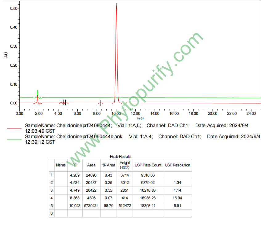Select the RT column header
The width and height of the screenshot is (273, 226).
tap(75, 165)
